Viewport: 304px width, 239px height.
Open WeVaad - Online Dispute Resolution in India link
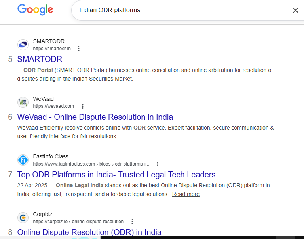click(x=95, y=117)
